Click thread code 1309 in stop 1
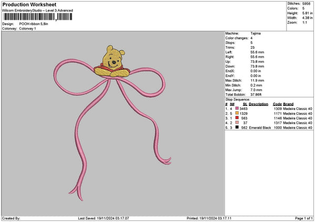This screenshot has width=315, height=222. [278, 109]
